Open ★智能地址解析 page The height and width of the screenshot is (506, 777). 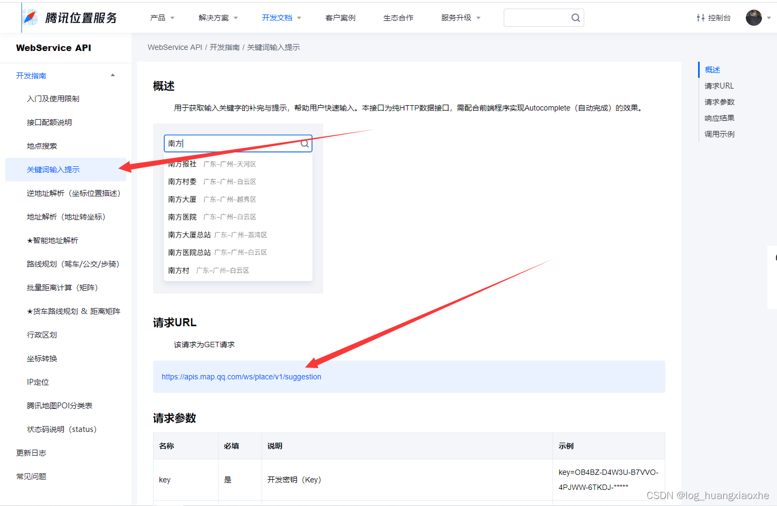click(x=53, y=240)
